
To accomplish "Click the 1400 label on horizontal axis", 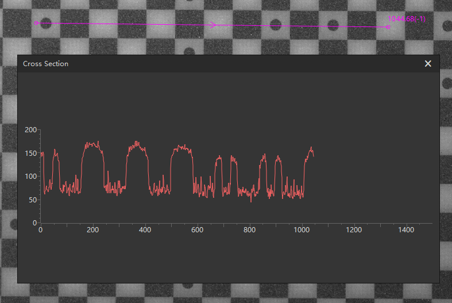I will pos(406,230).
